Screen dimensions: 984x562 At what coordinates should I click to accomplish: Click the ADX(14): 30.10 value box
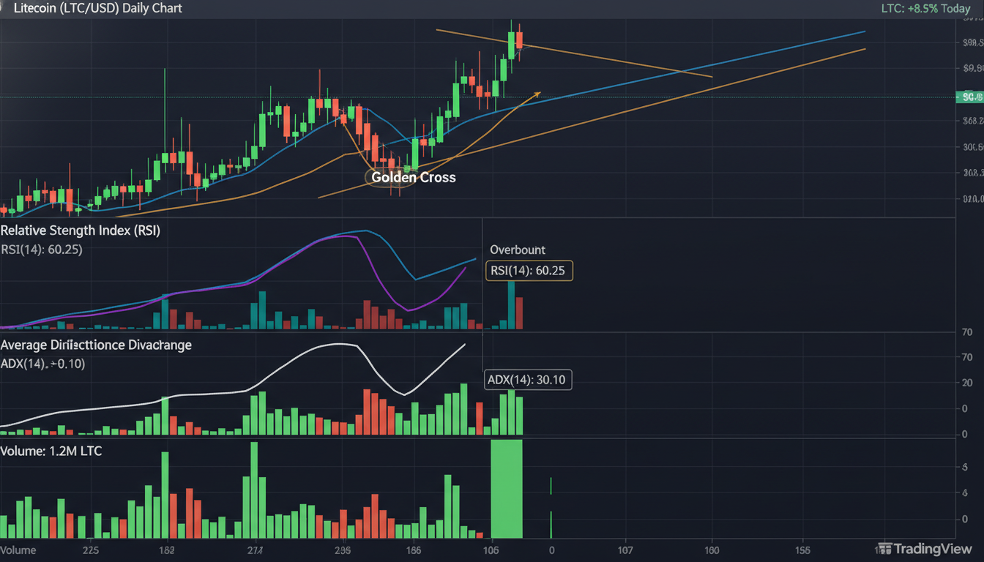coord(527,380)
